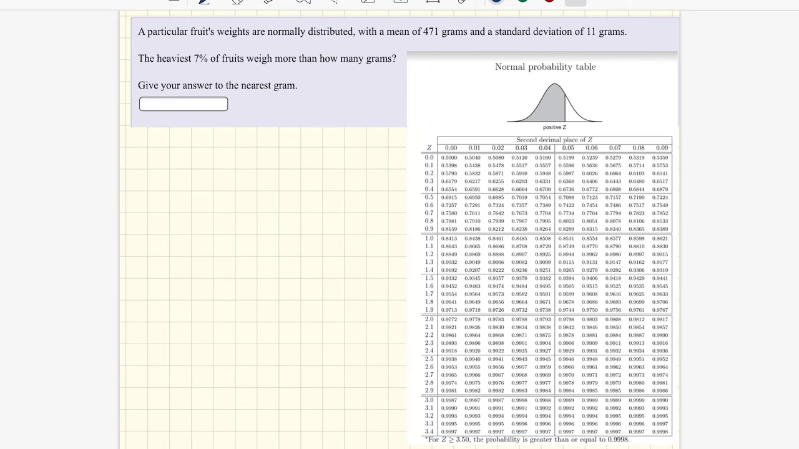
Task: Click cell 0.9998 in row 3.4
Action: [x=660, y=432]
